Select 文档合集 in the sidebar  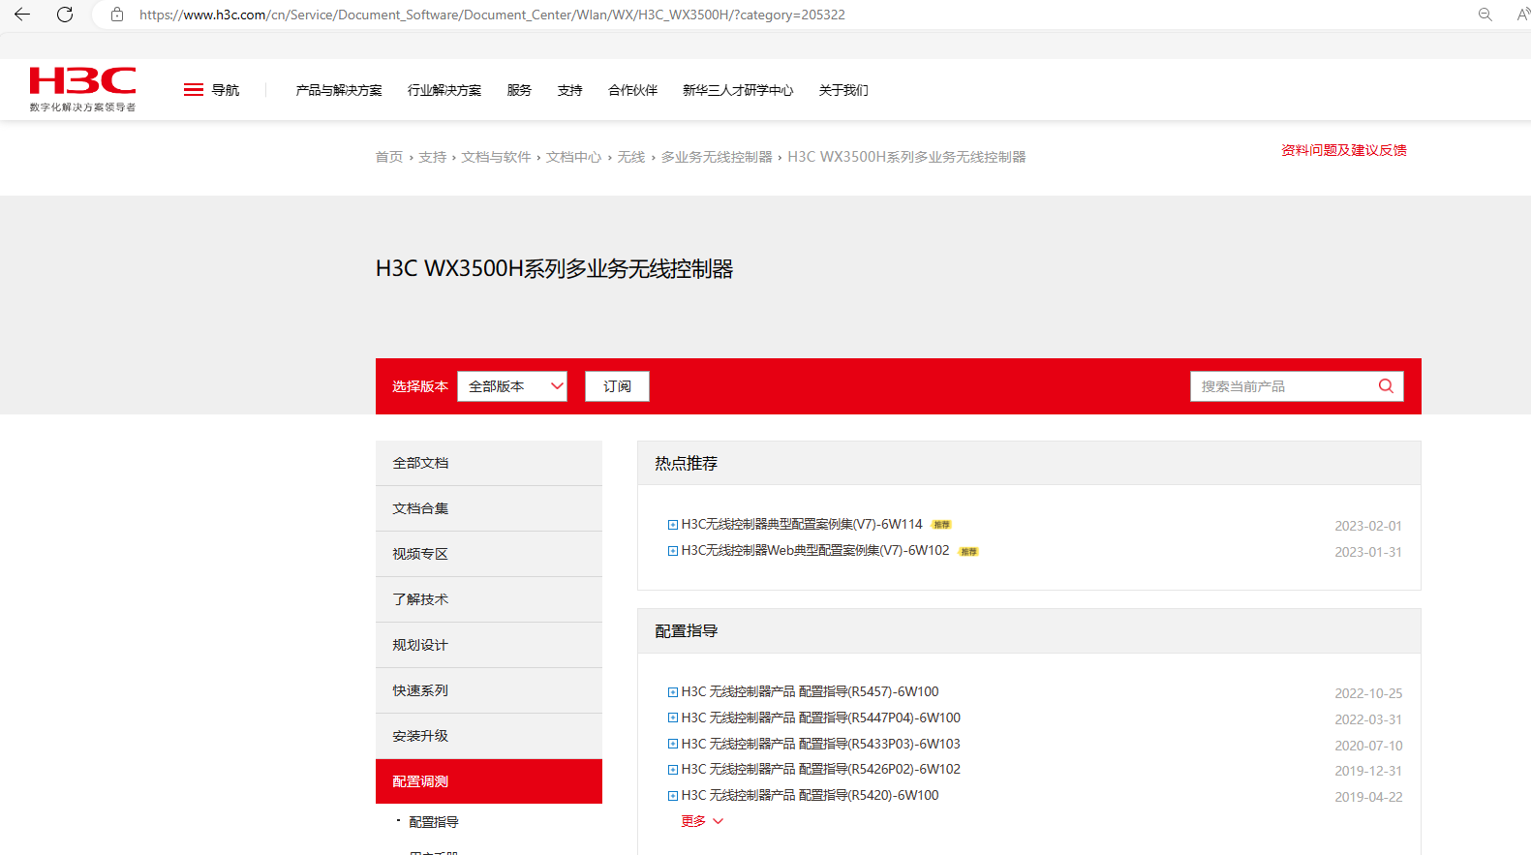click(x=489, y=508)
